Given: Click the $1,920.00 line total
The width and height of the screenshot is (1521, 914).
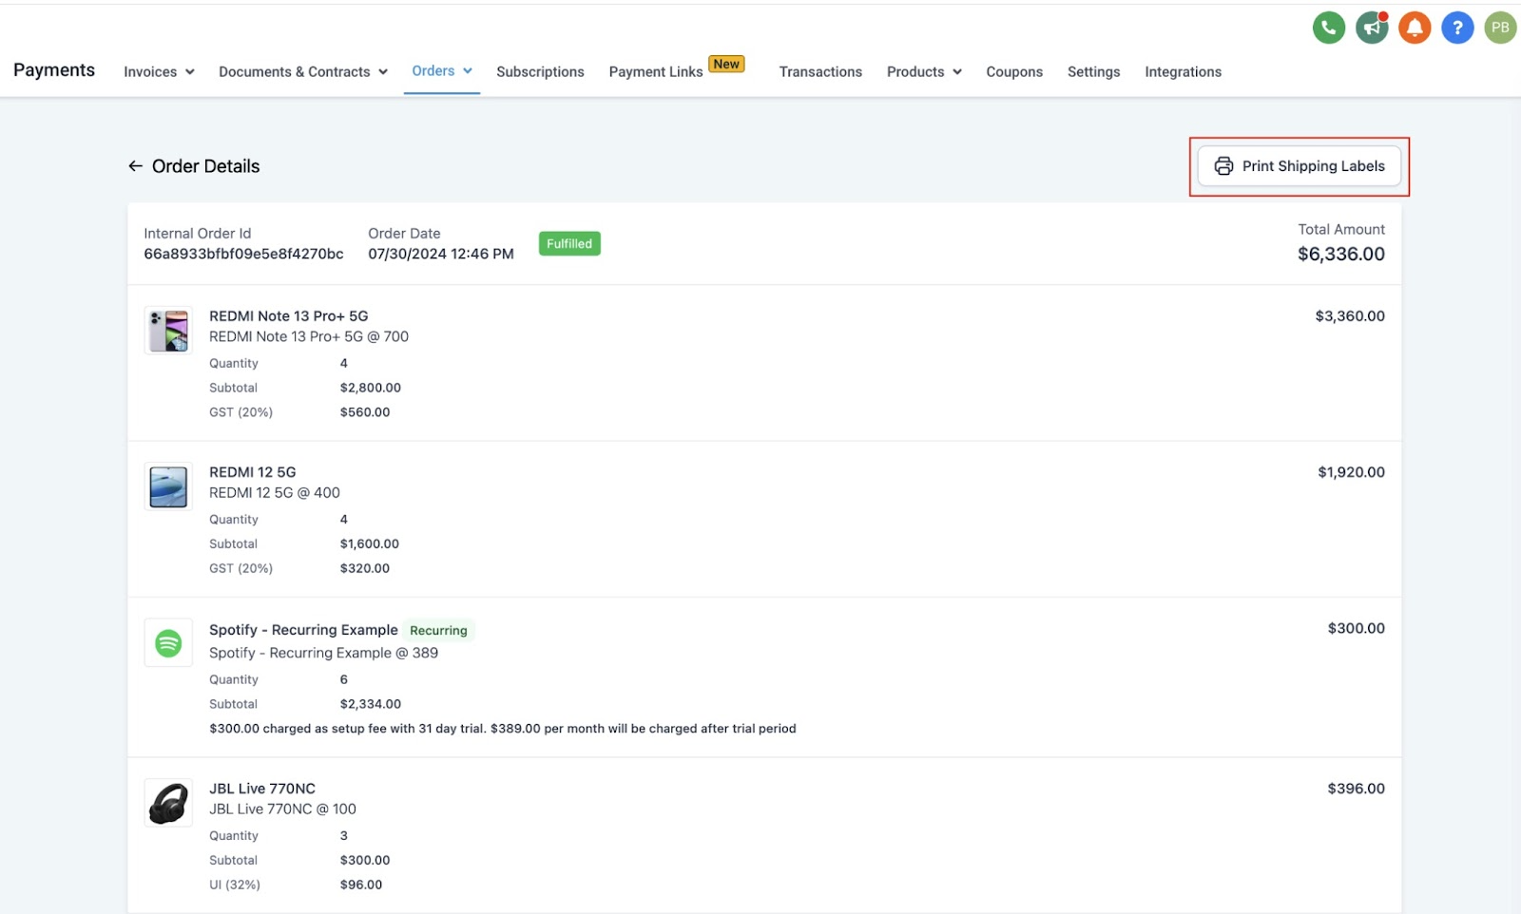Looking at the screenshot, I should pos(1351,472).
